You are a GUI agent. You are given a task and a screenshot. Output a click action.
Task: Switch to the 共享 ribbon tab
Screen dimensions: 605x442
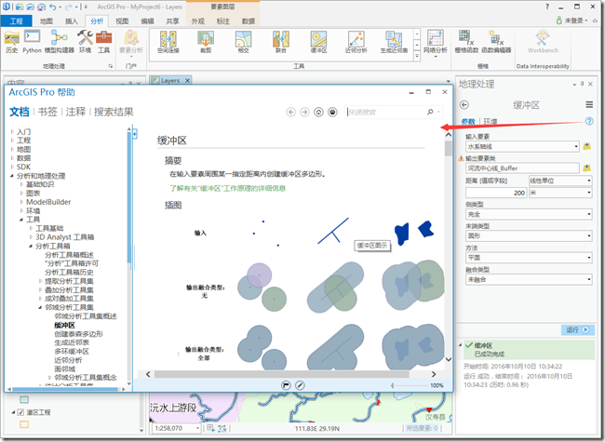coord(172,20)
